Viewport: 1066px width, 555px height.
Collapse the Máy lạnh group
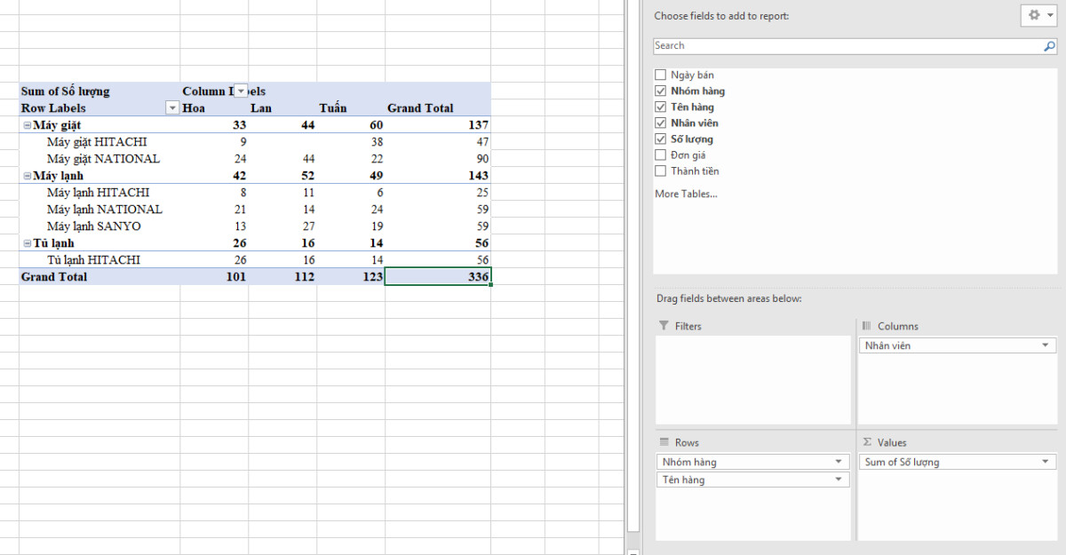click(x=27, y=175)
